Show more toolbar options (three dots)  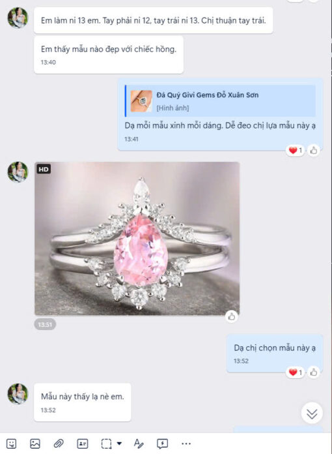(x=186, y=444)
